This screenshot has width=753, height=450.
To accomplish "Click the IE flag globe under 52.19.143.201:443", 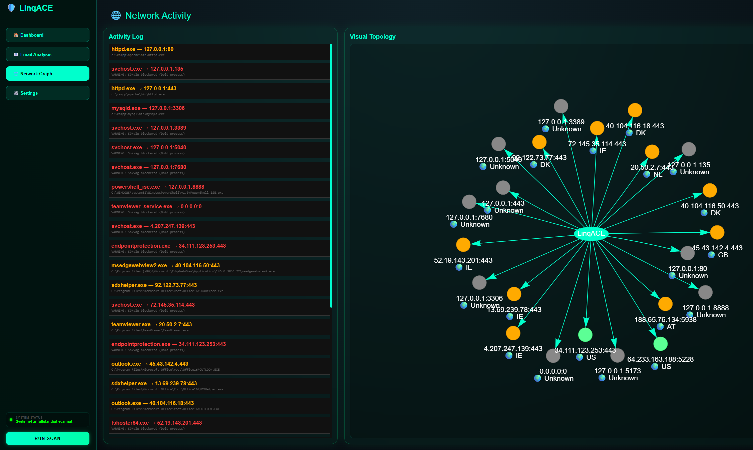I will coord(458,267).
